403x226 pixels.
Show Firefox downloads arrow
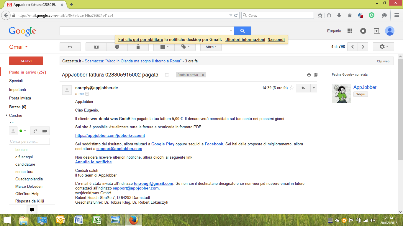tap(339, 15)
